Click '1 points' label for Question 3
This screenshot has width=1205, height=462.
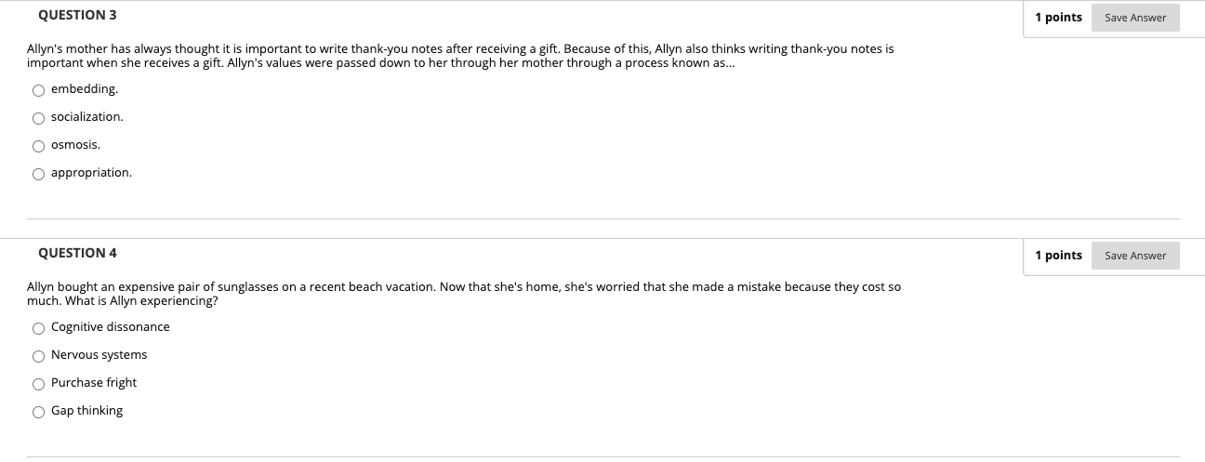pyautogui.click(x=1058, y=18)
